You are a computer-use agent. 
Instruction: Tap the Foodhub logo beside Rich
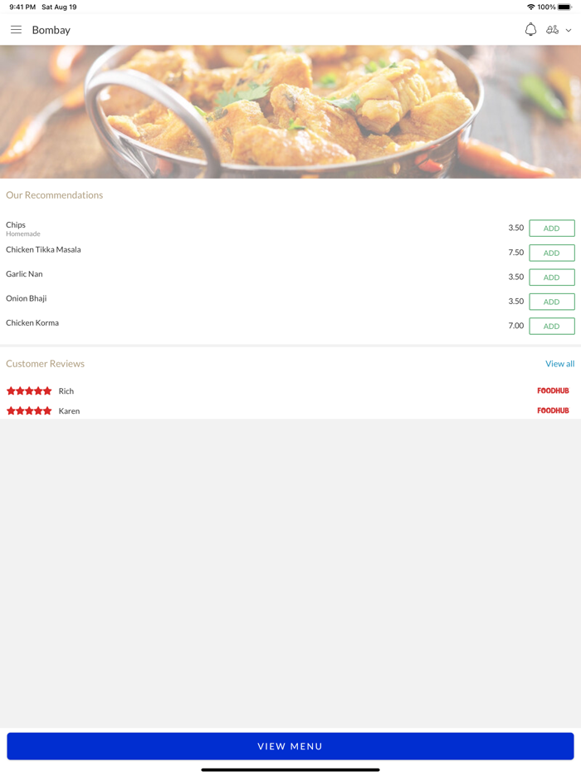553,391
